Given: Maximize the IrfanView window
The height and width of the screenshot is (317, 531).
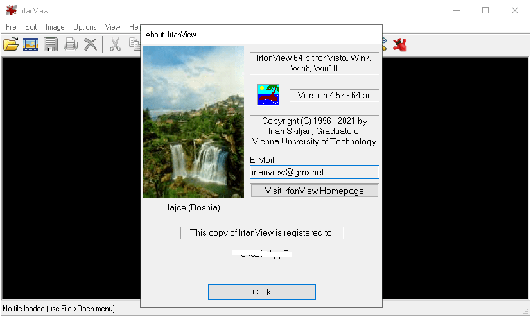Looking at the screenshot, I should click(x=485, y=10).
